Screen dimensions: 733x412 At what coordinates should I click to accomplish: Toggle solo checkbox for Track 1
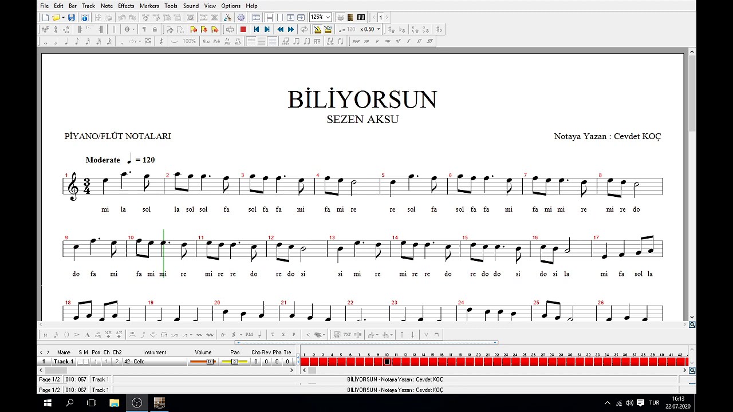click(81, 362)
